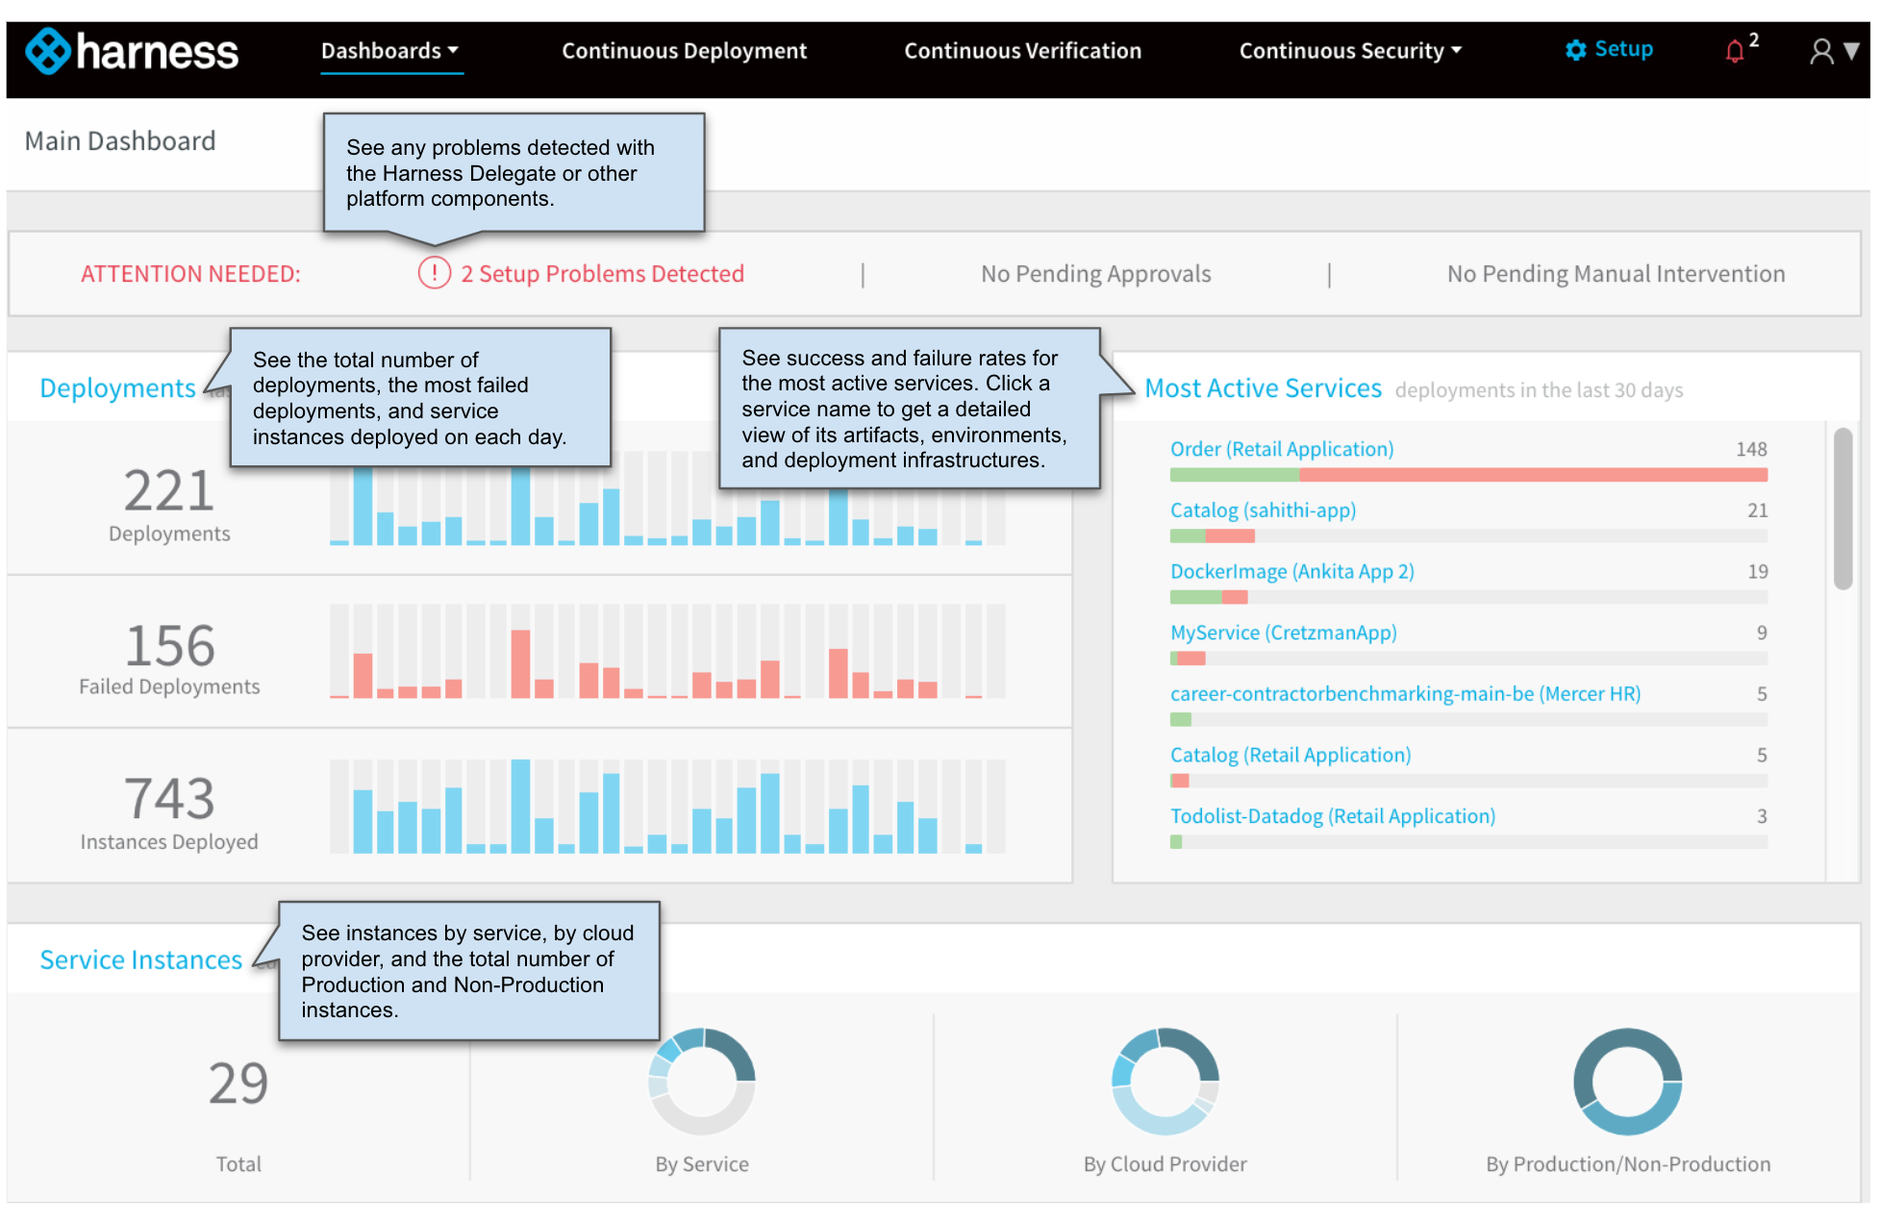Open MyService (CretzmanApp) service
This screenshot has height=1221, width=1879.
coord(1283,633)
